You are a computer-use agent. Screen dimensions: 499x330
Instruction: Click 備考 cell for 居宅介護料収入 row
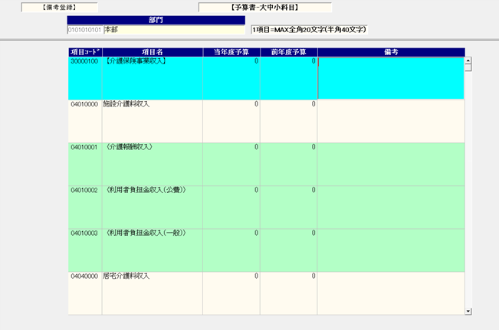coord(391,293)
